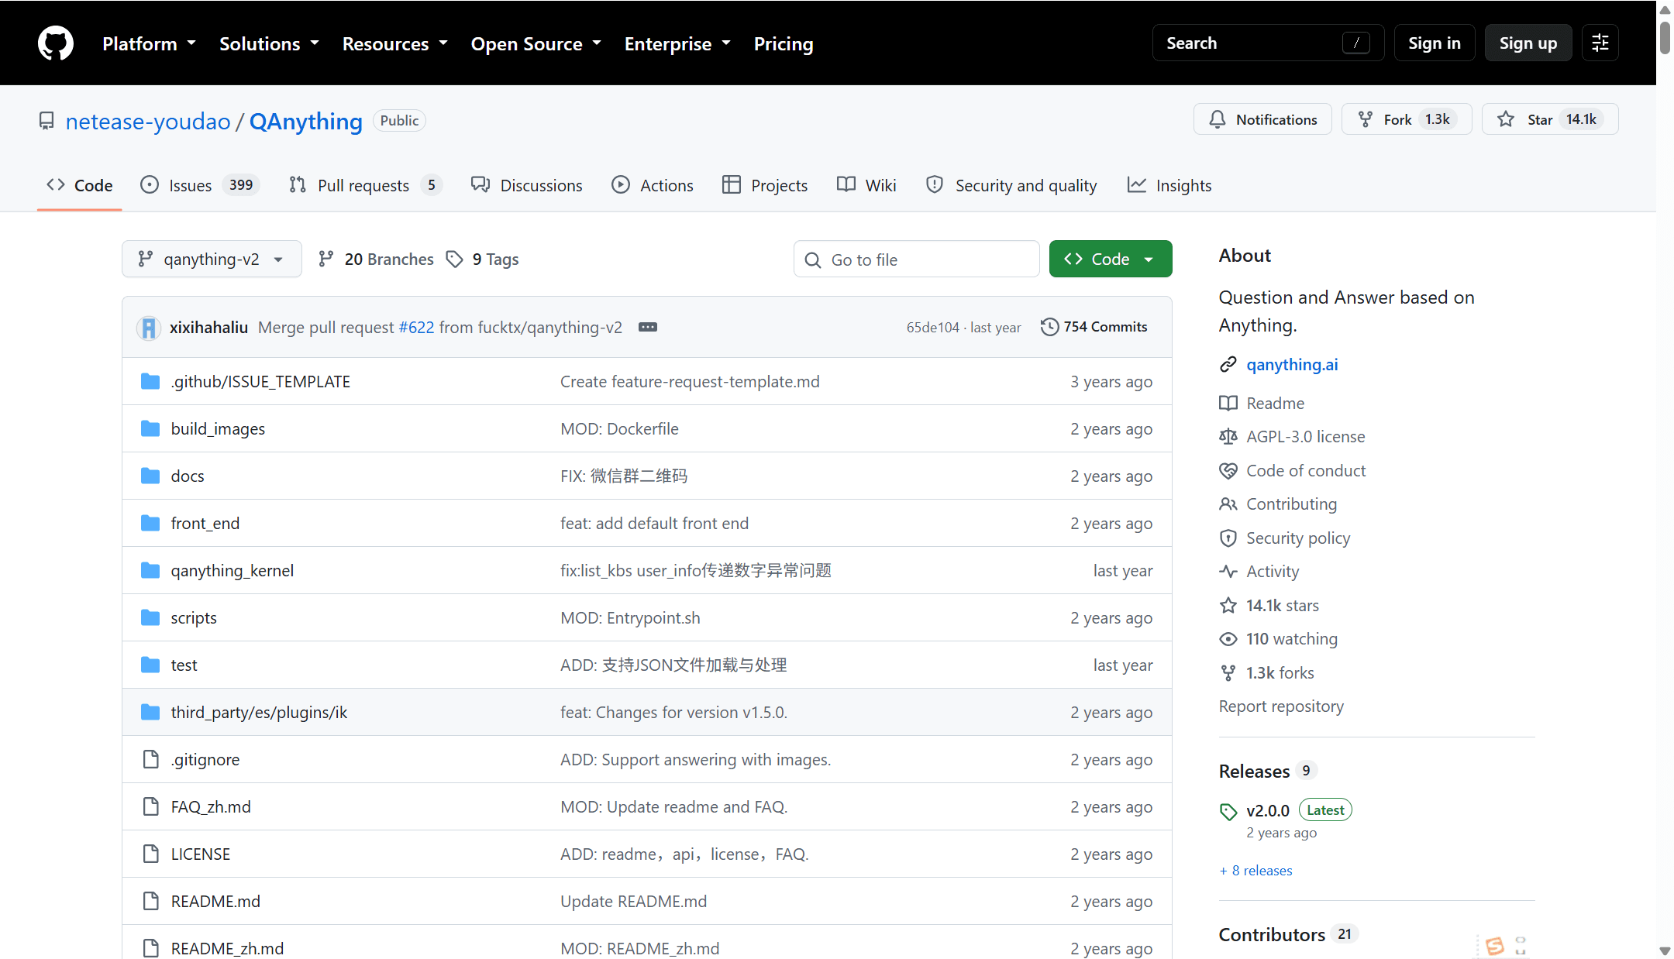Click the Go to file search box

click(916, 260)
